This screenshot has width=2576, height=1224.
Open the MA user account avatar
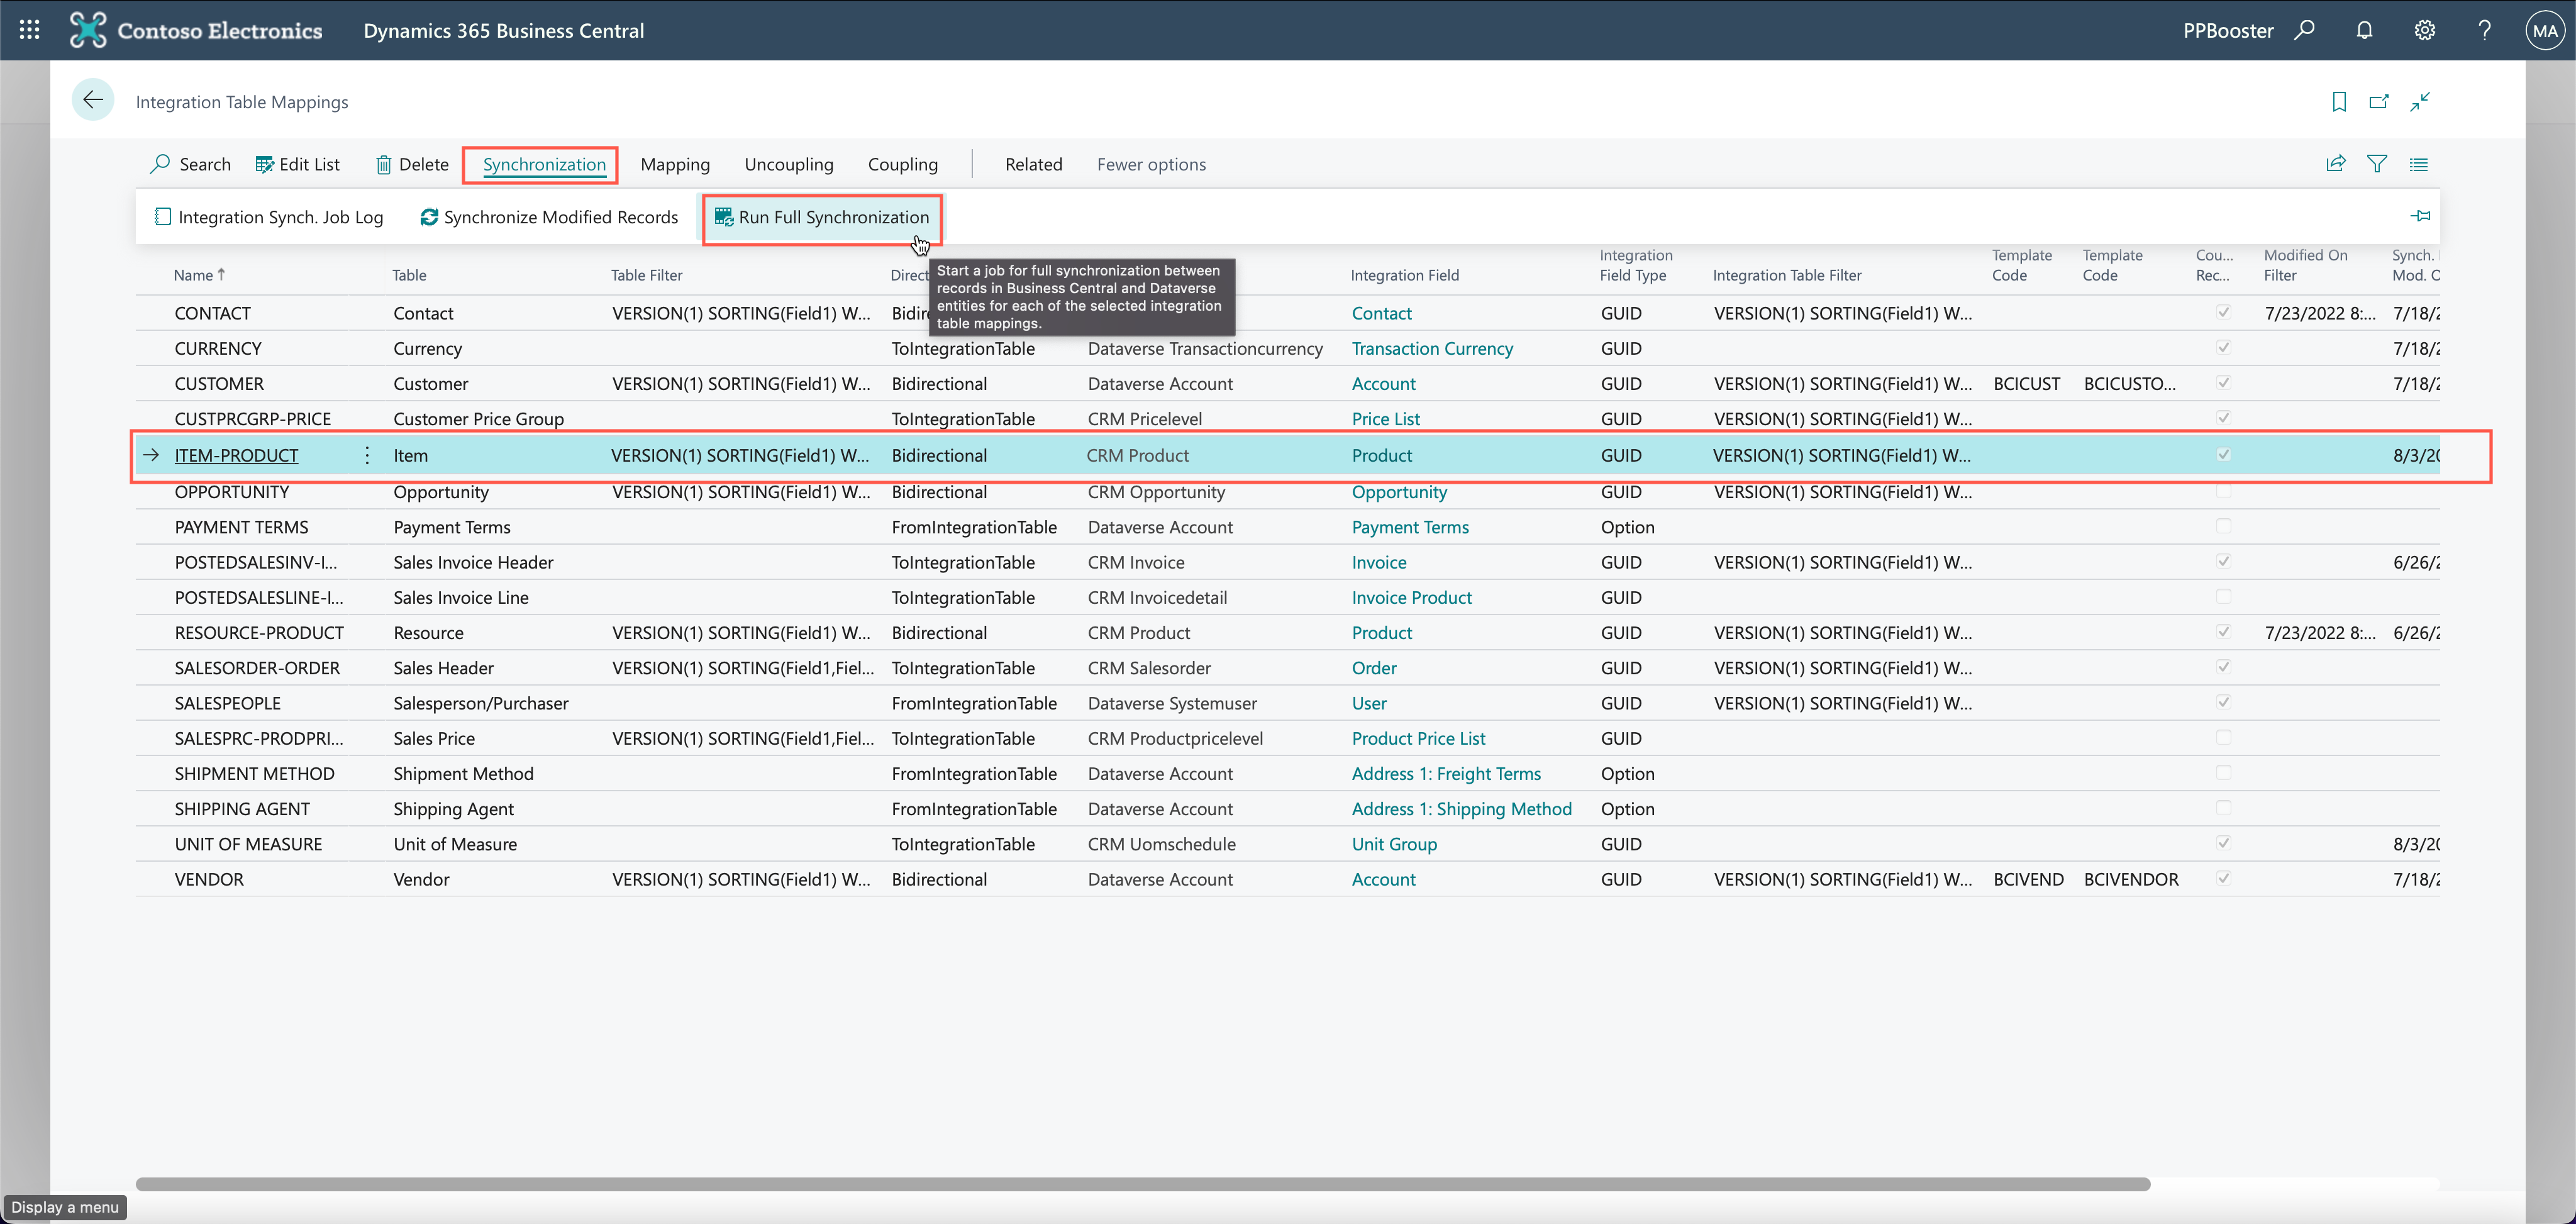(2545, 31)
